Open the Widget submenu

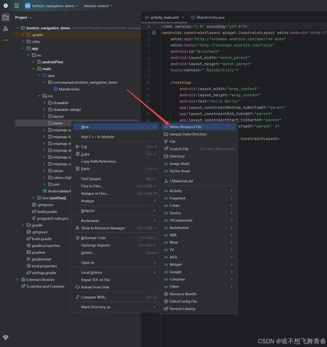[x=199, y=265]
